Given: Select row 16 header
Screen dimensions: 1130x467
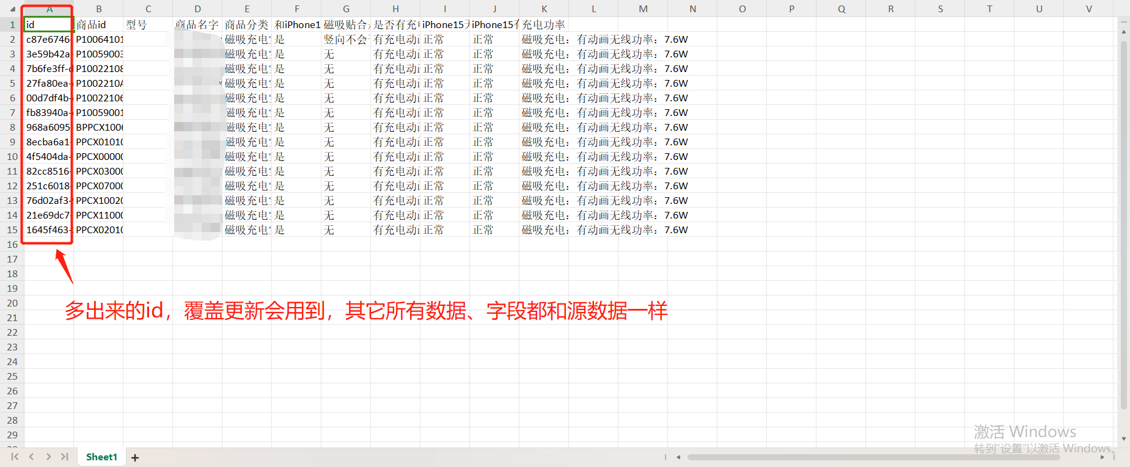Looking at the screenshot, I should (x=12, y=244).
